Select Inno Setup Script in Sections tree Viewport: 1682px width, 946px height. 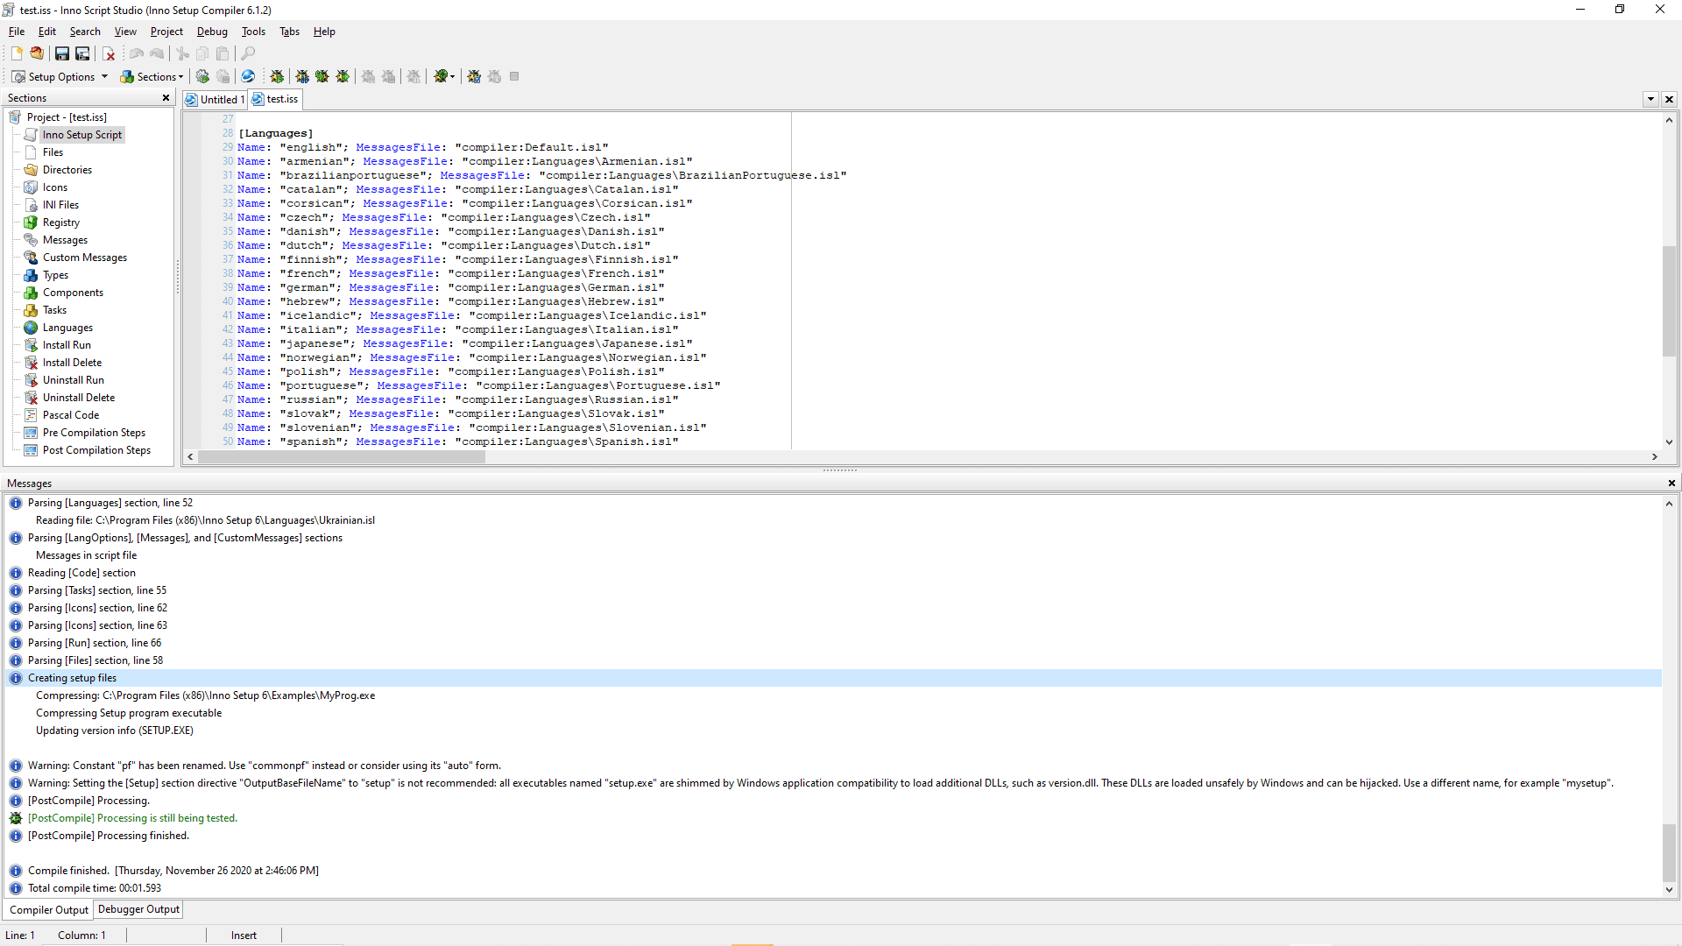click(82, 135)
